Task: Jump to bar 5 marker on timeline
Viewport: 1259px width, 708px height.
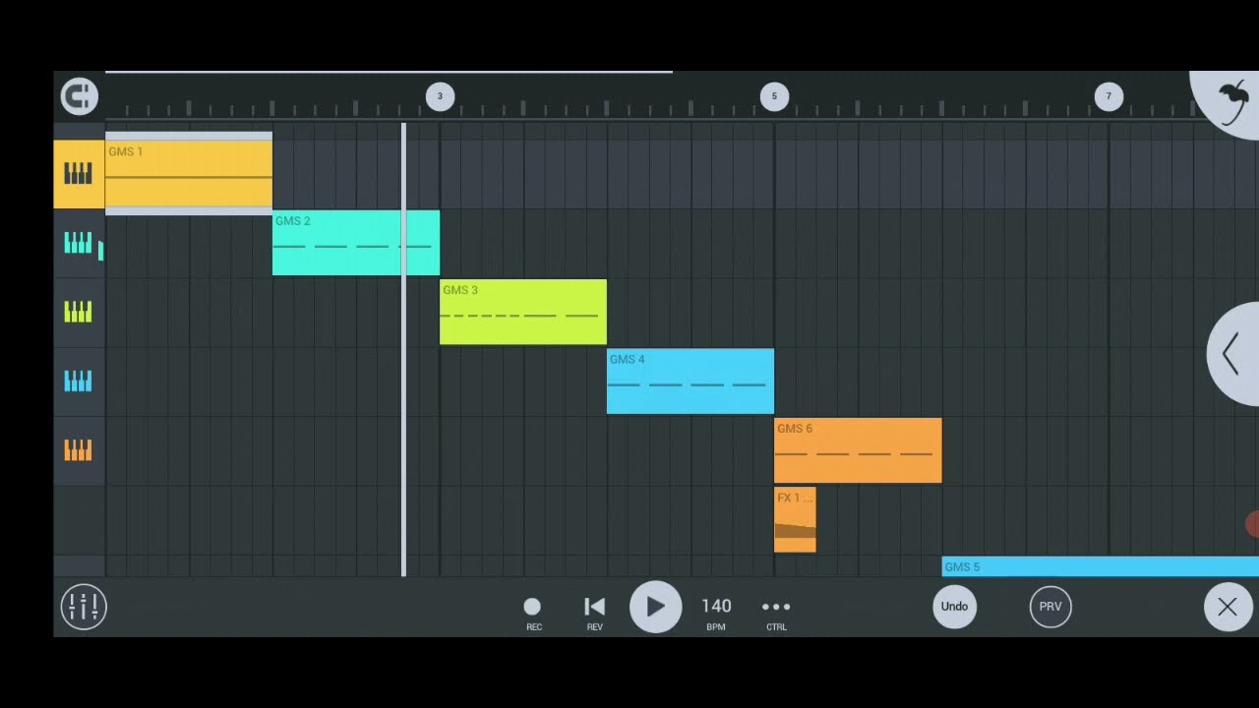Action: (x=774, y=96)
